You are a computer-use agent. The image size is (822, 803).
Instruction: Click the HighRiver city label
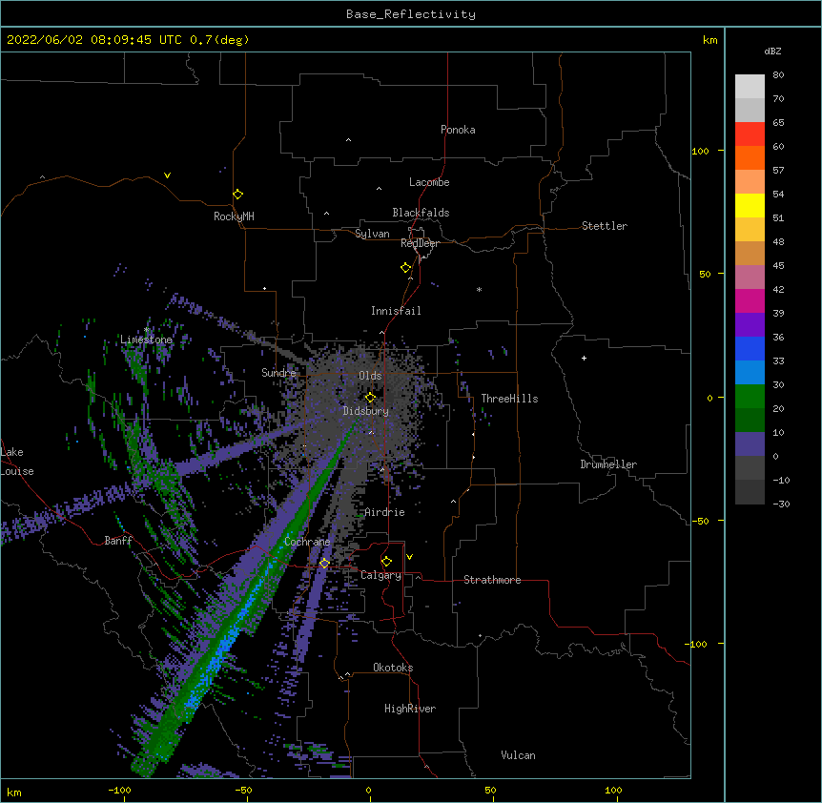410,709
